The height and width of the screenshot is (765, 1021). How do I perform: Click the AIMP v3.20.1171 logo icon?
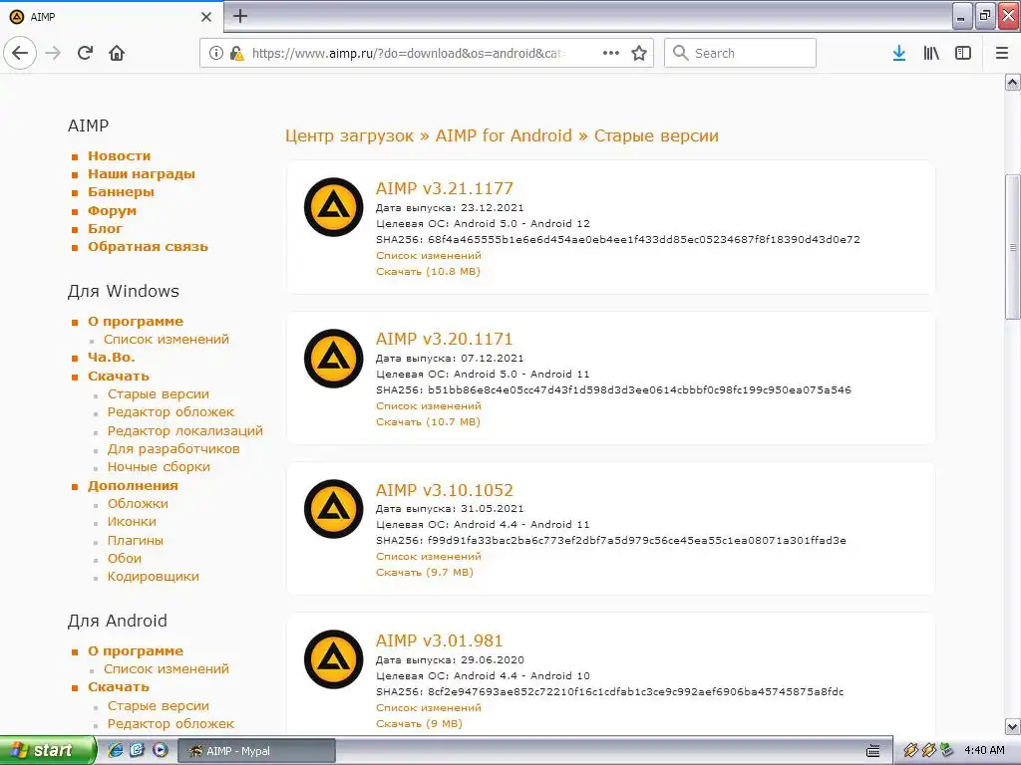(x=333, y=358)
